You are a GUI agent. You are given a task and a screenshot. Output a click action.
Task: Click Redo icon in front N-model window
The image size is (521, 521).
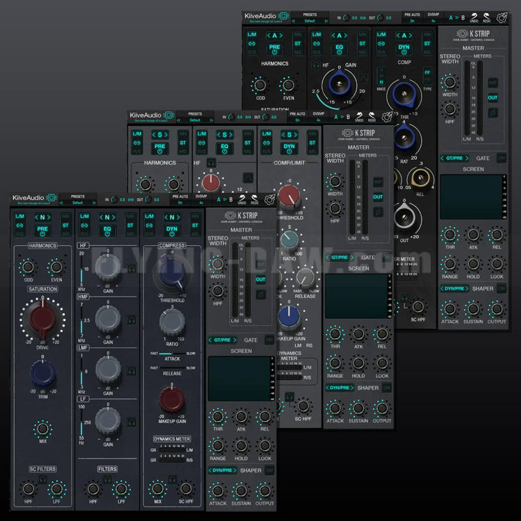click(254, 199)
